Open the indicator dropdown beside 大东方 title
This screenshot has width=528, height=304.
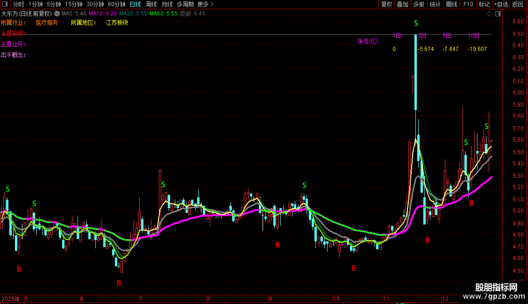click(57, 14)
